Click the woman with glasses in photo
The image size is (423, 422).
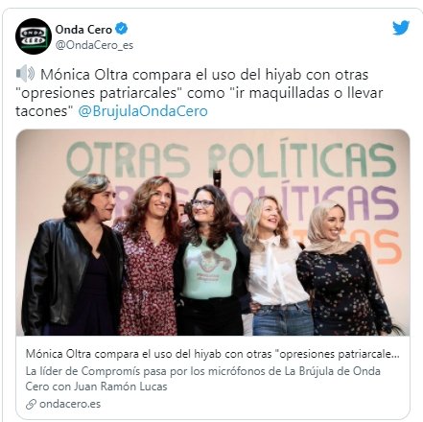[211, 261]
